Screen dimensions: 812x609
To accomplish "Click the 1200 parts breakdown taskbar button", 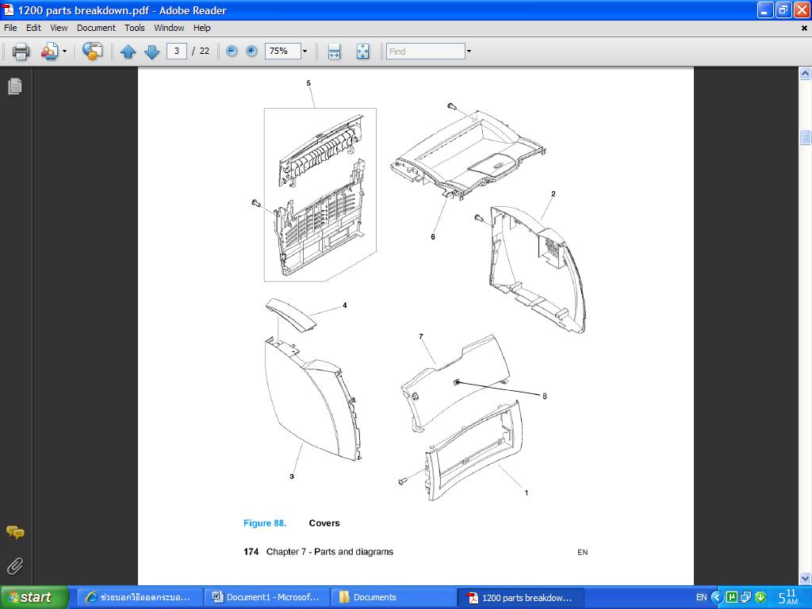I will [521, 597].
